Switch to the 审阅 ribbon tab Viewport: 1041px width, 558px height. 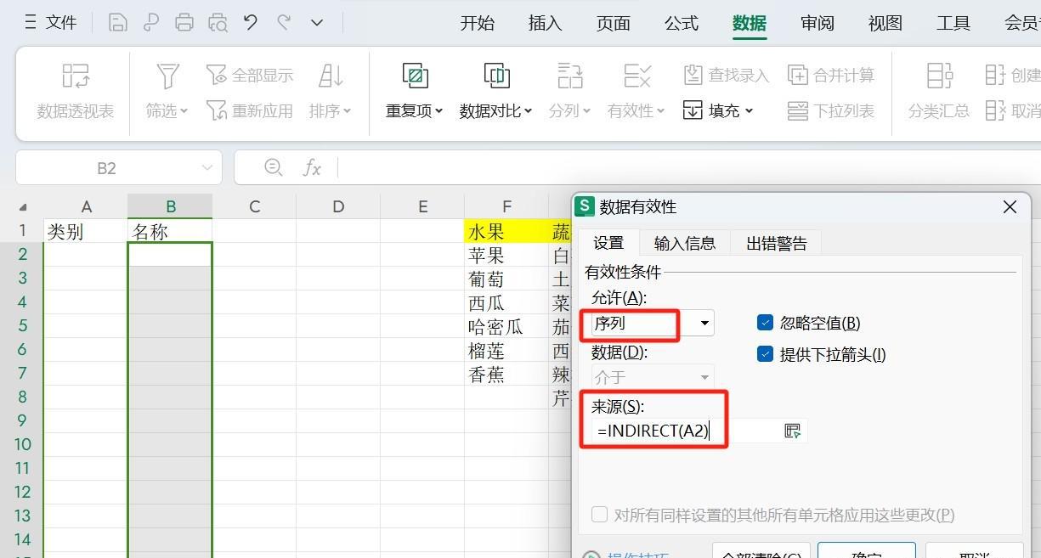click(x=818, y=24)
